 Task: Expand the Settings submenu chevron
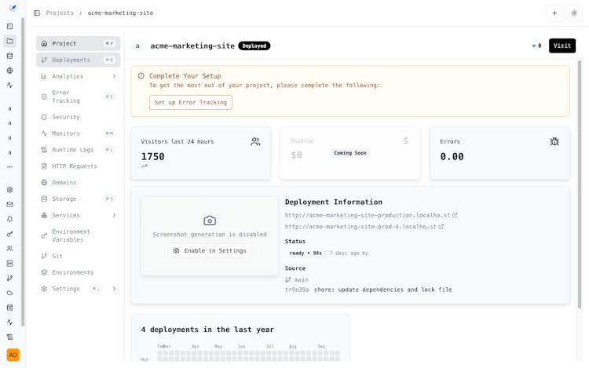(x=114, y=289)
